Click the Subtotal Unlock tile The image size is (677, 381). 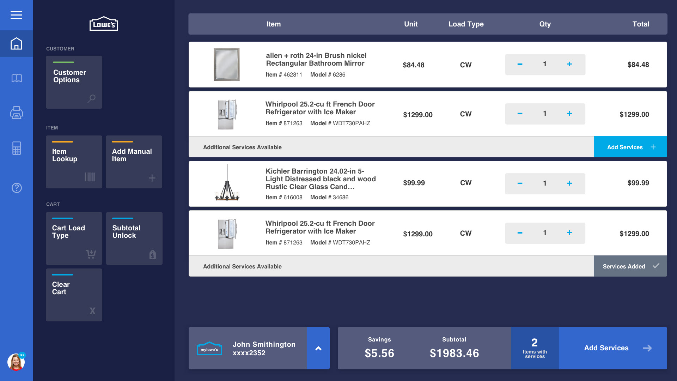tap(134, 238)
